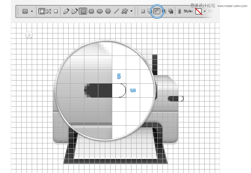Click Create New Shape Layer button

(x=143, y=11)
